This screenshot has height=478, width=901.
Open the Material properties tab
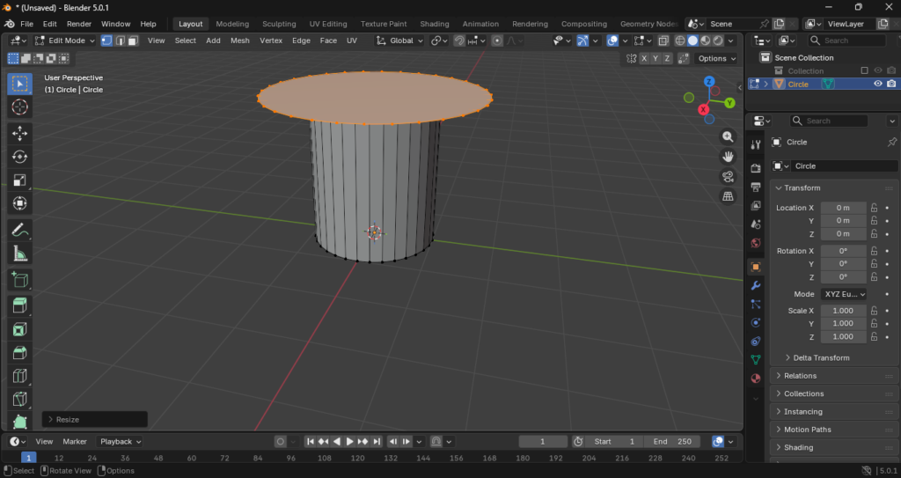tap(755, 379)
